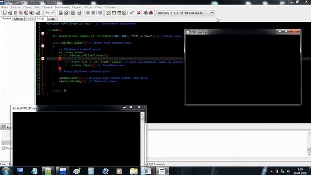The height and width of the screenshot is (175, 311).
Task: Click the "return 0;" code line
Action: [60, 91]
